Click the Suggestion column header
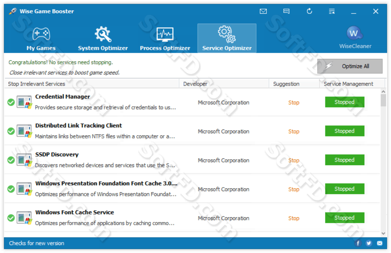 [x=294, y=84]
